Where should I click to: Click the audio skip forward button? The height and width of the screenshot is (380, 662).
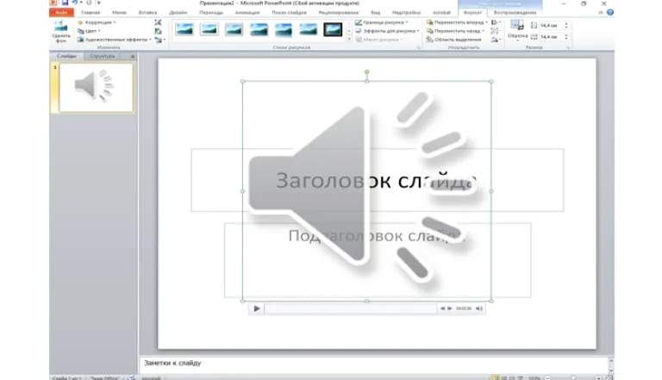click(x=450, y=308)
